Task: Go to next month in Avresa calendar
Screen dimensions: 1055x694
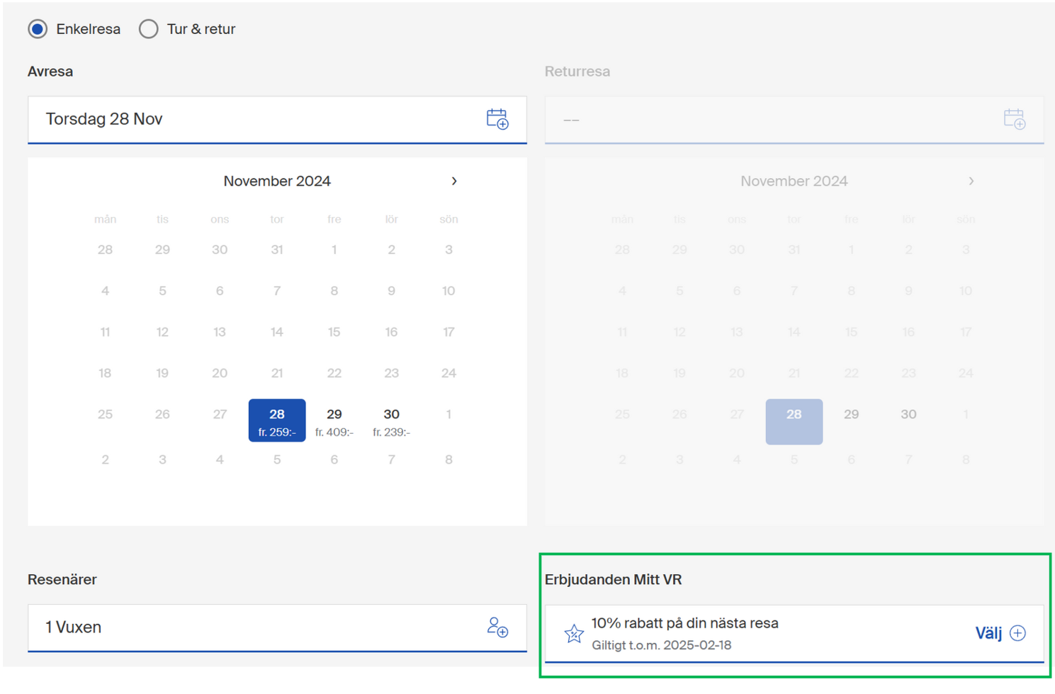Action: [454, 181]
